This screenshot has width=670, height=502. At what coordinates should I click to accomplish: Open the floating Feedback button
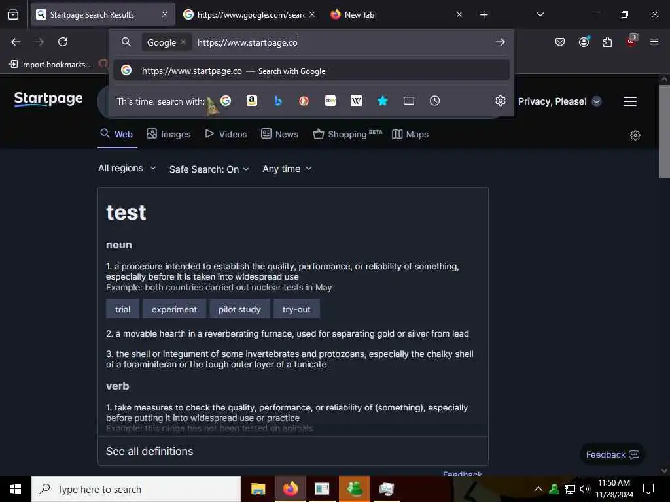(612, 455)
